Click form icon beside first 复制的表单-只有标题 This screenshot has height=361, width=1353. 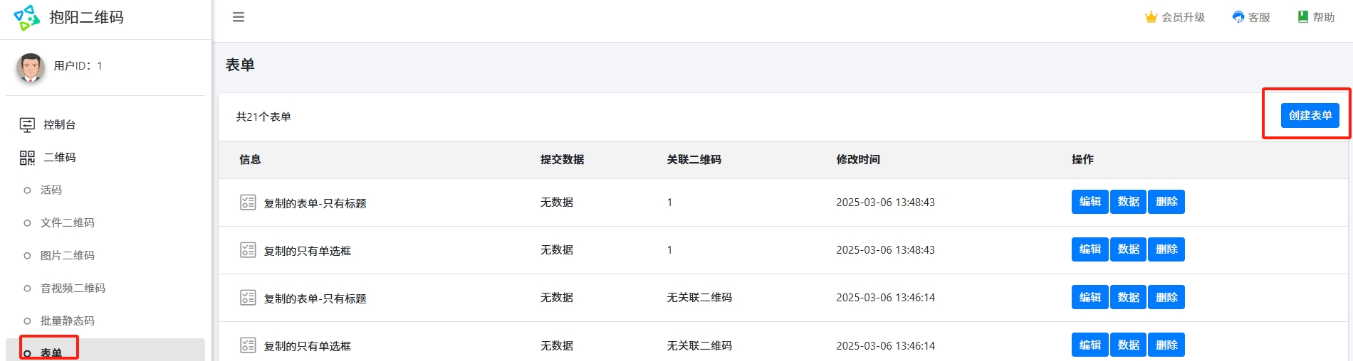[x=248, y=203]
